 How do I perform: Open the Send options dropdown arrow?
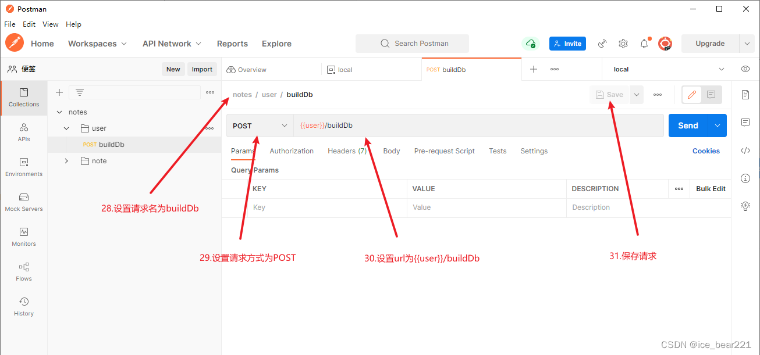point(718,125)
